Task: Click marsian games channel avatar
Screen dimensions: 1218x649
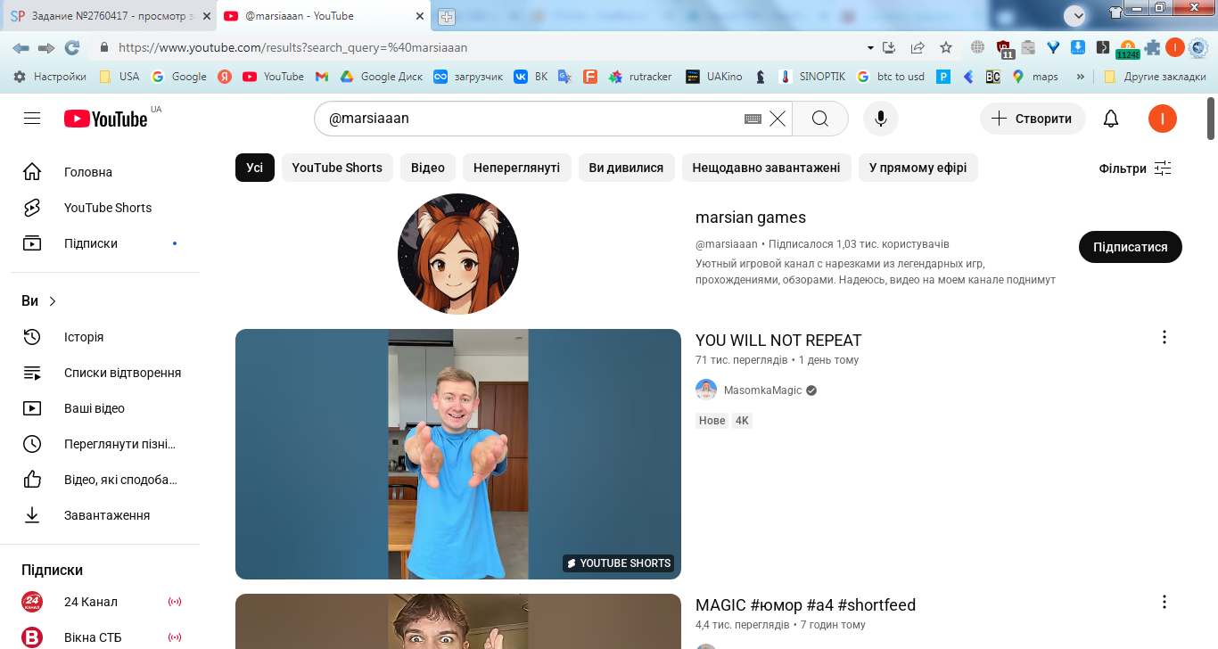Action: [x=458, y=254]
